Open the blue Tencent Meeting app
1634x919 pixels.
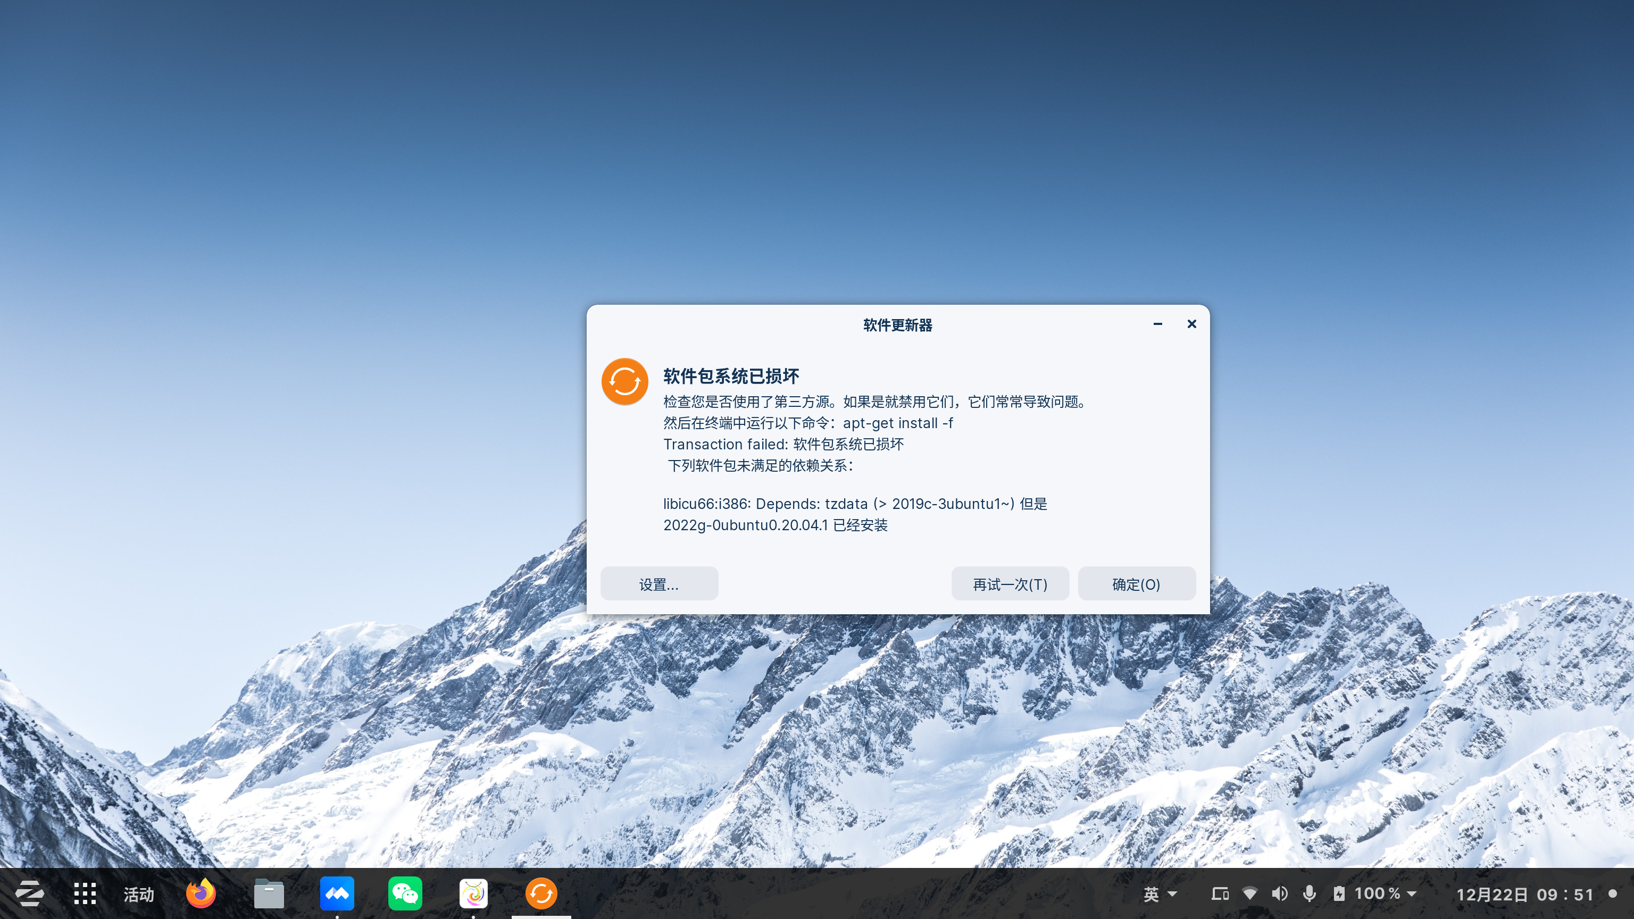[337, 893]
